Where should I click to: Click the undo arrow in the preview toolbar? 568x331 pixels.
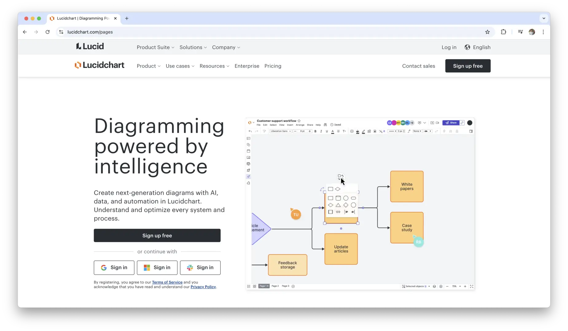click(x=250, y=131)
